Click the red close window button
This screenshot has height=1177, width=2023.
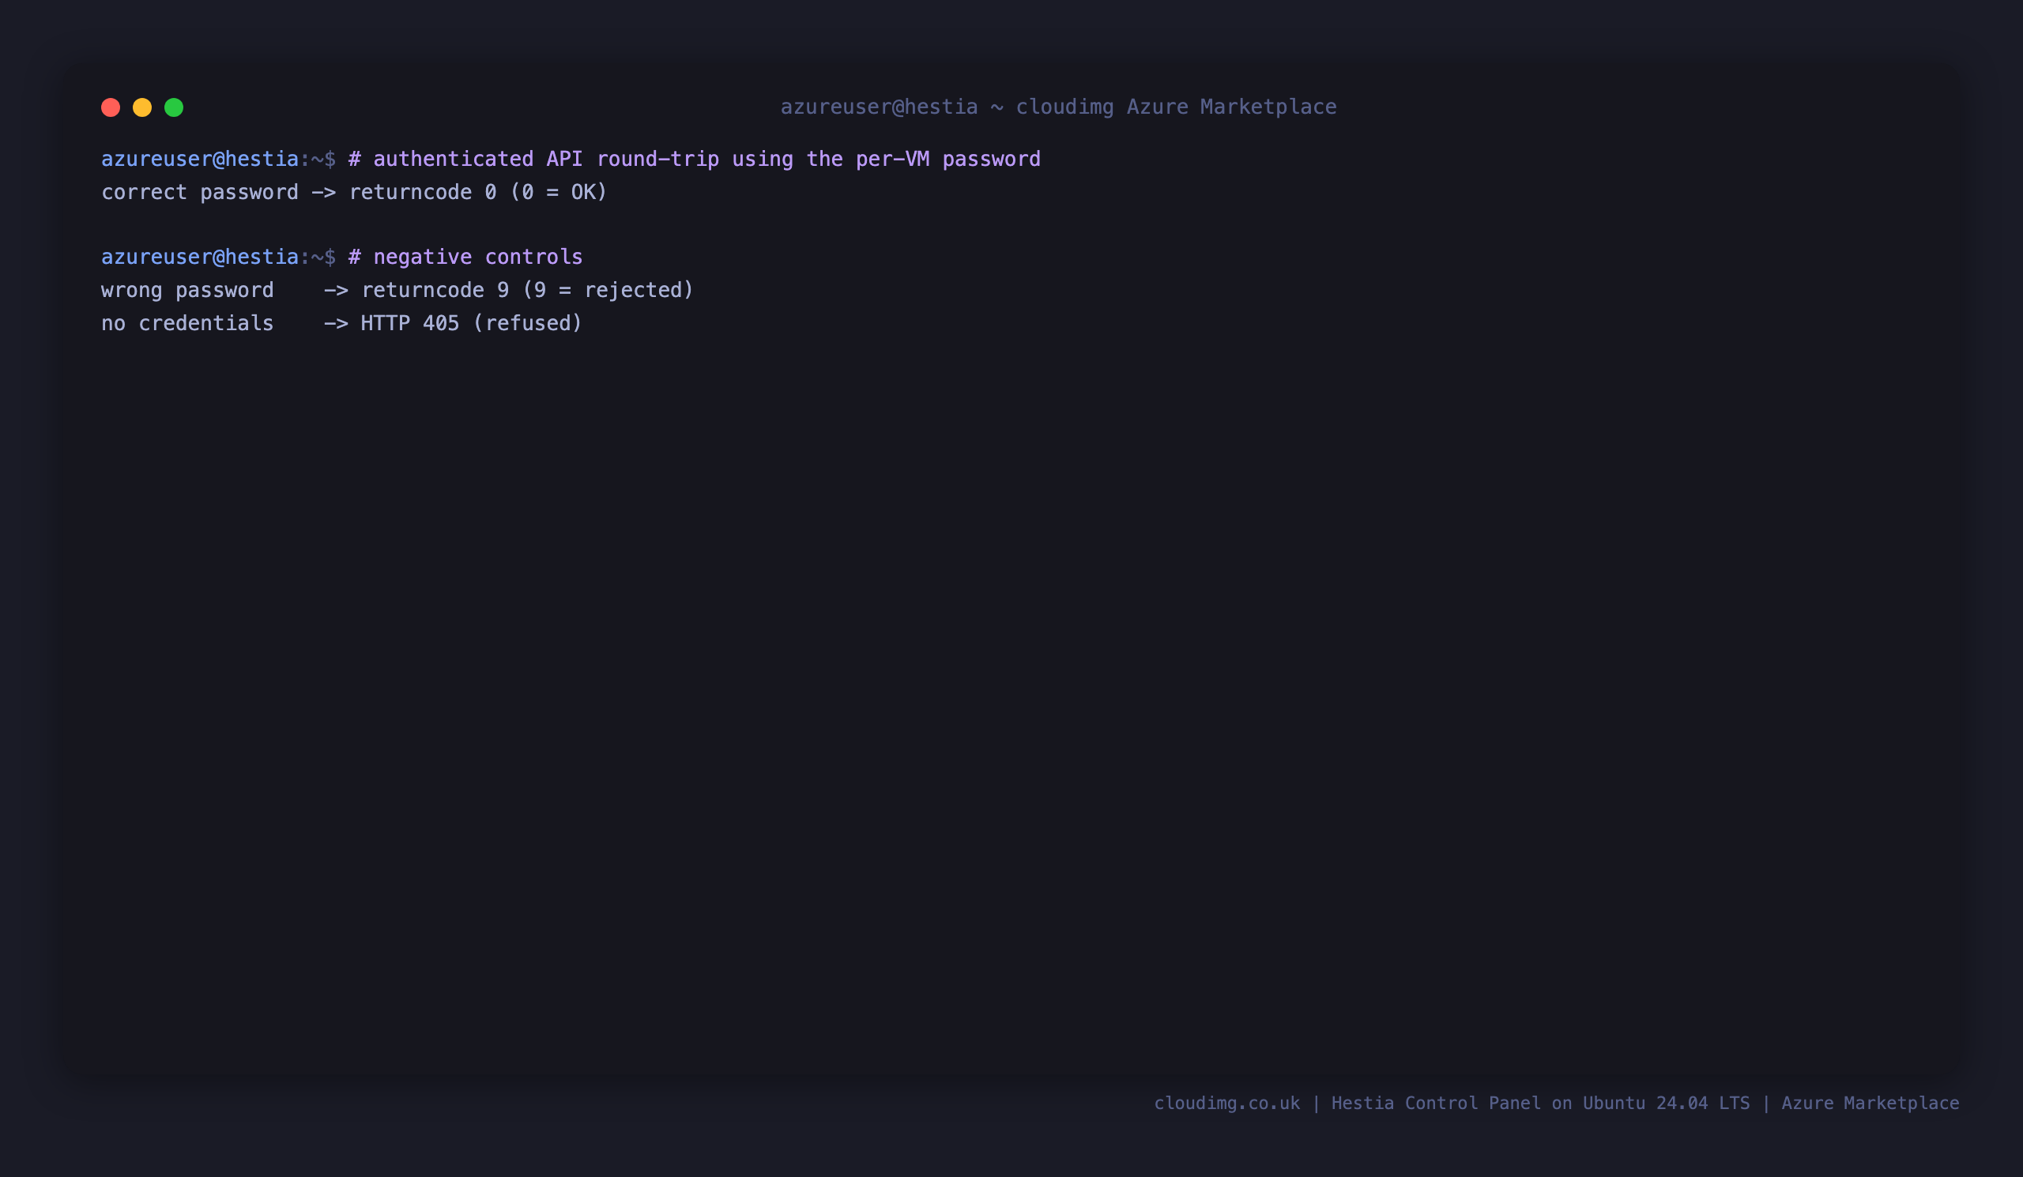[111, 107]
